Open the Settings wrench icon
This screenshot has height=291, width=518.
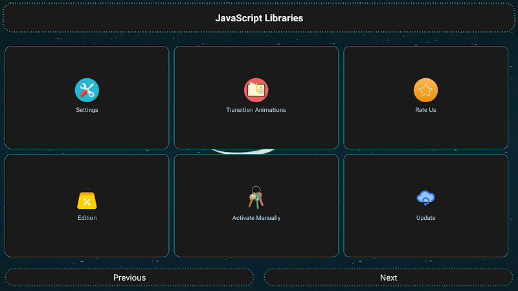[87, 90]
